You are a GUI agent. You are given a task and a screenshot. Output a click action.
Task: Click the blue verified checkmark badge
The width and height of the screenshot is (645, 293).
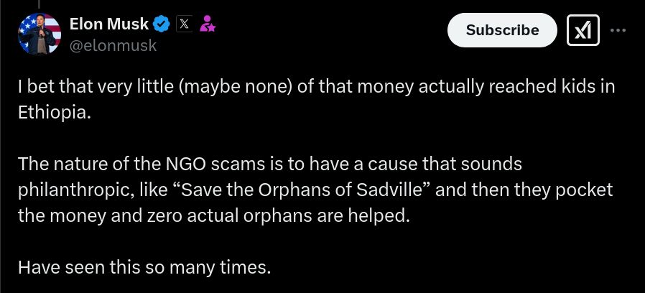point(161,24)
